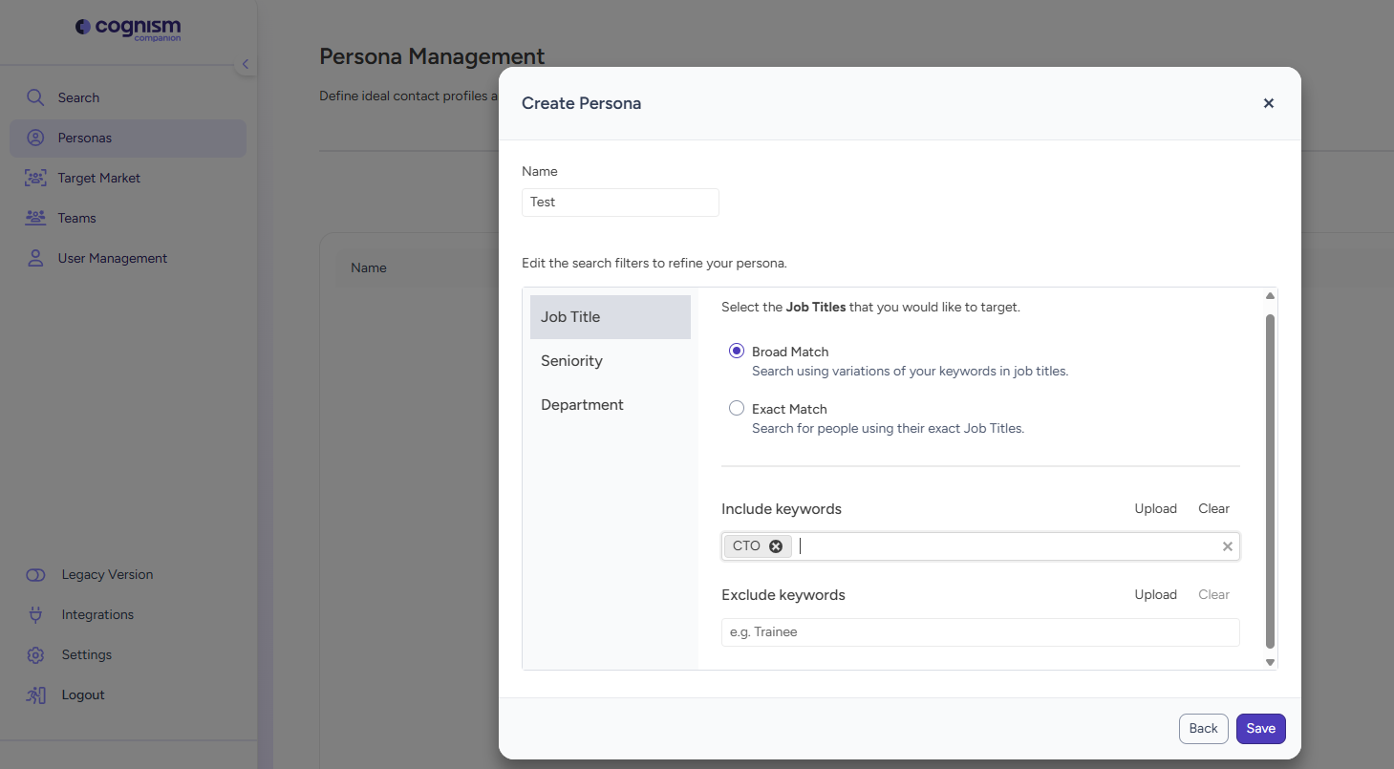Click the Logout label
This screenshot has width=1394, height=769.
(x=83, y=695)
